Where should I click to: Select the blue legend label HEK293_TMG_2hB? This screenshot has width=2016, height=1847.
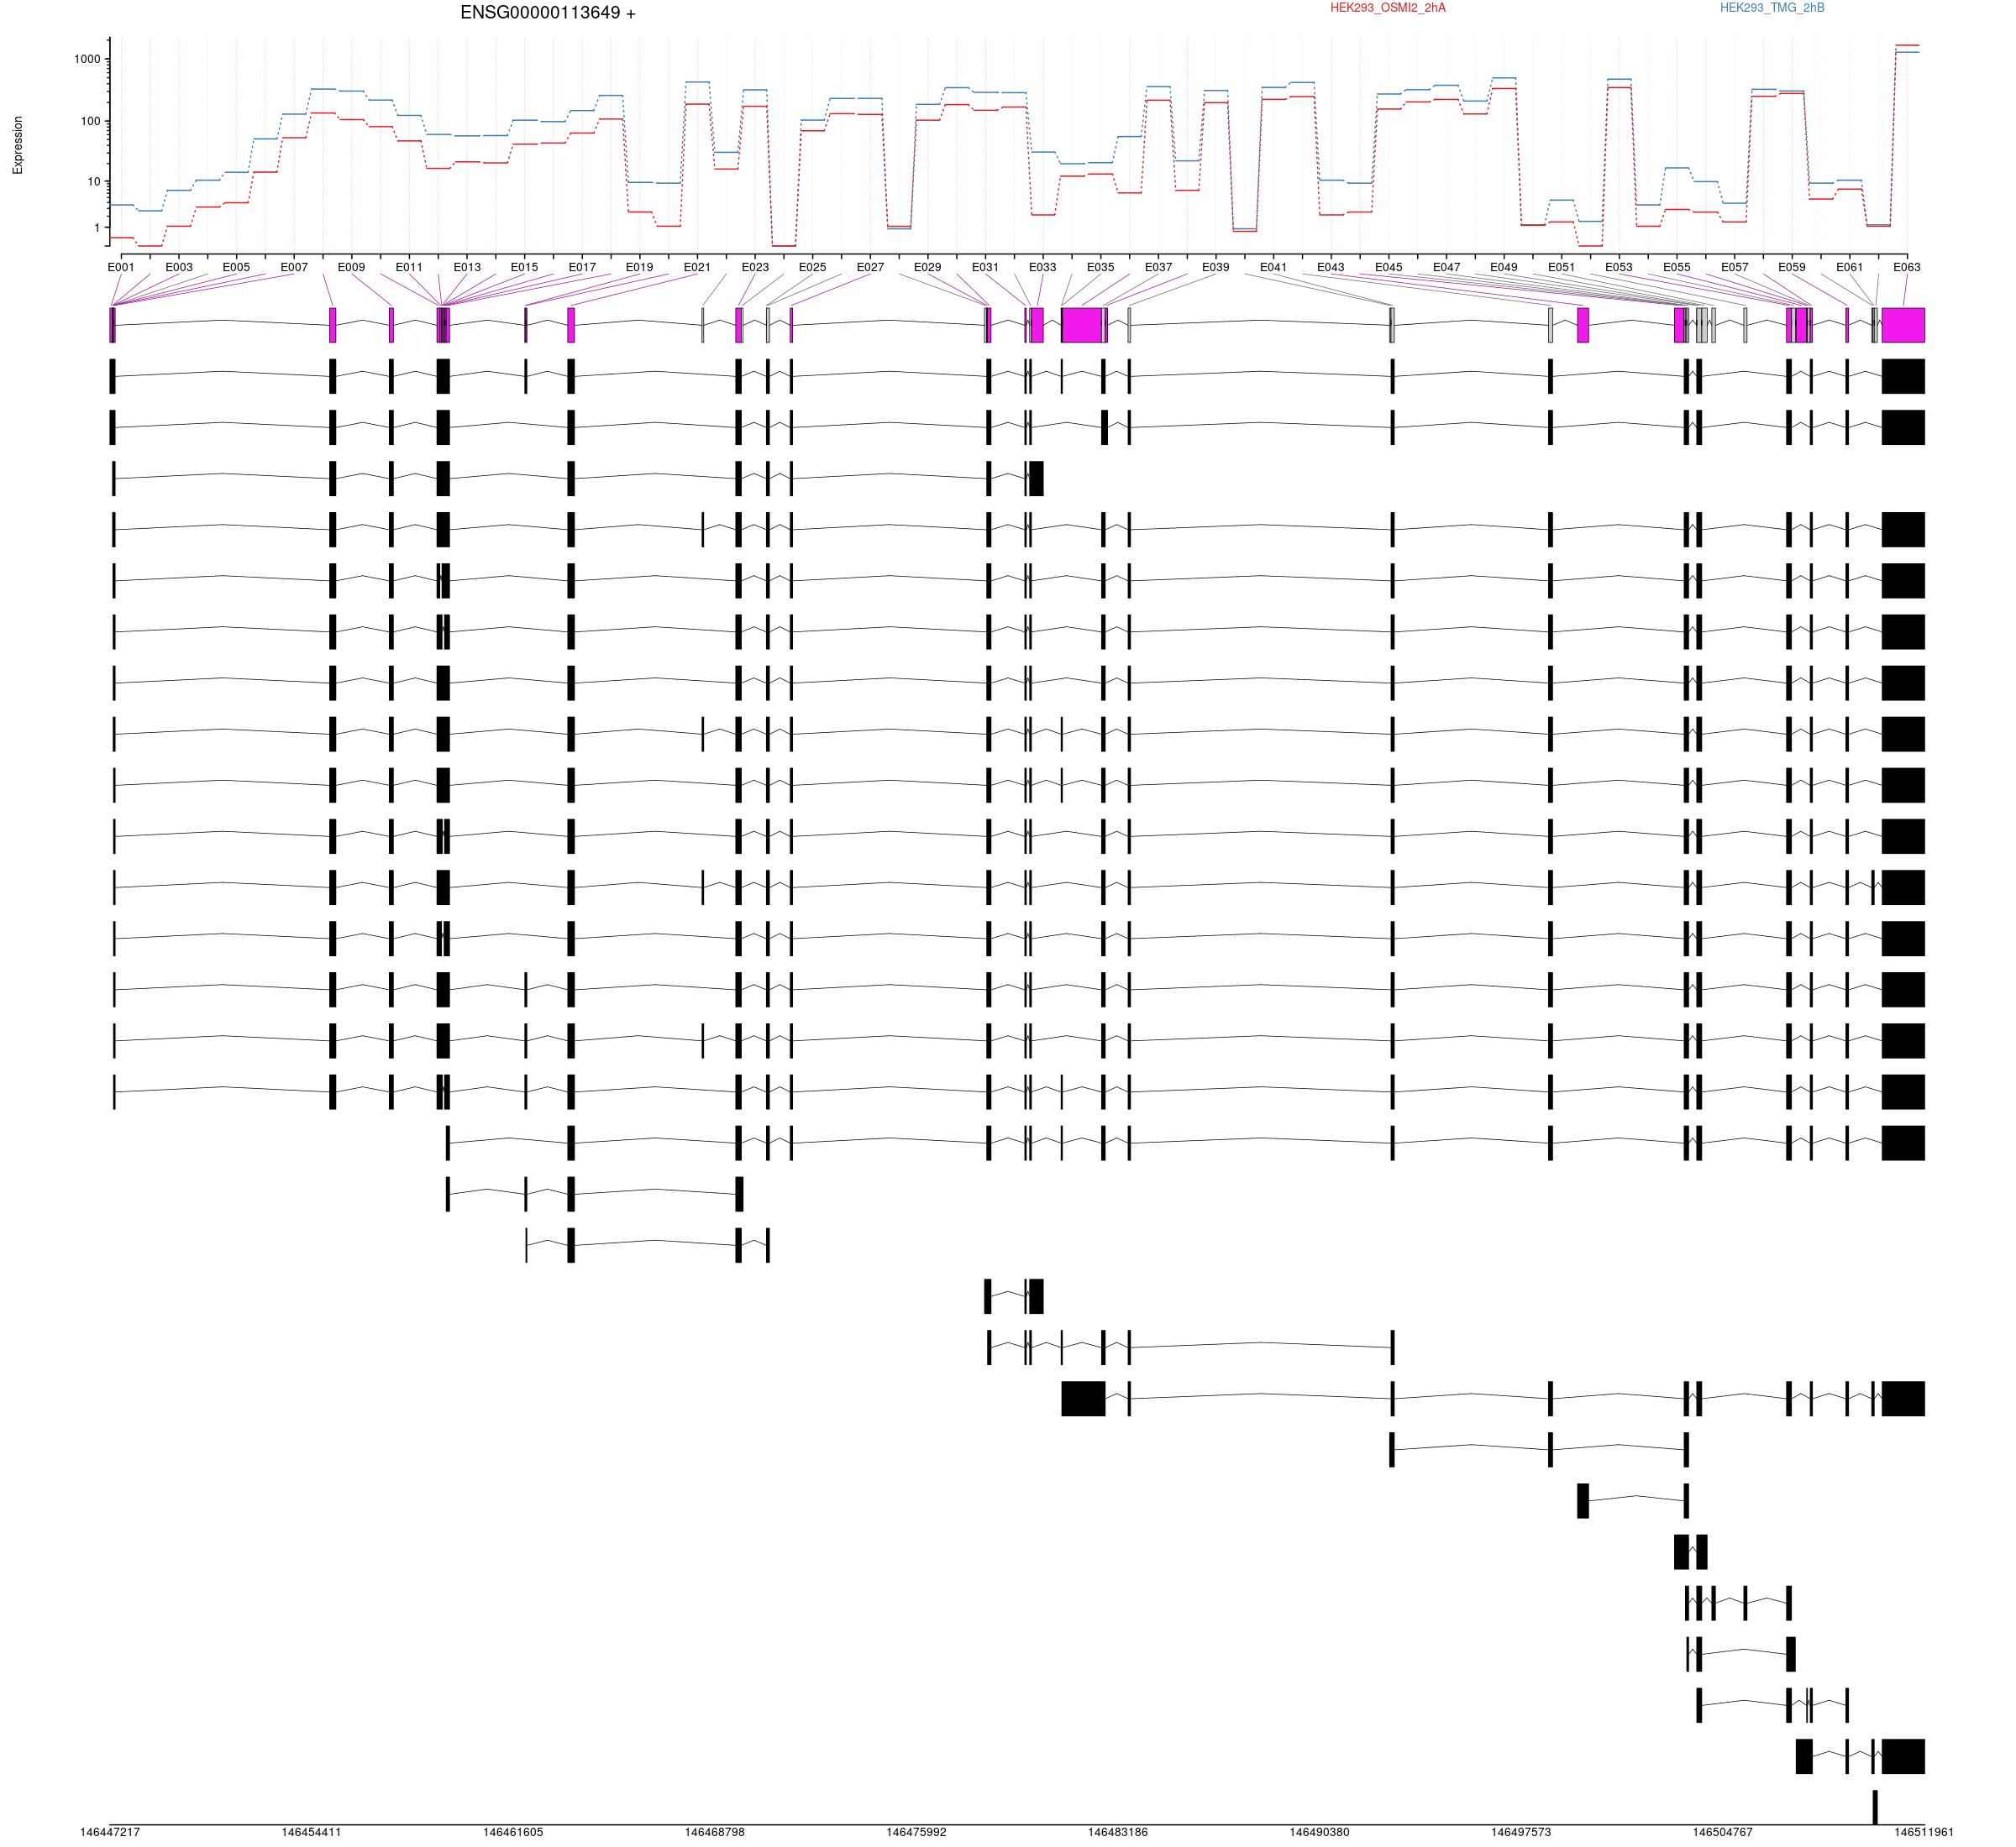click(1772, 8)
